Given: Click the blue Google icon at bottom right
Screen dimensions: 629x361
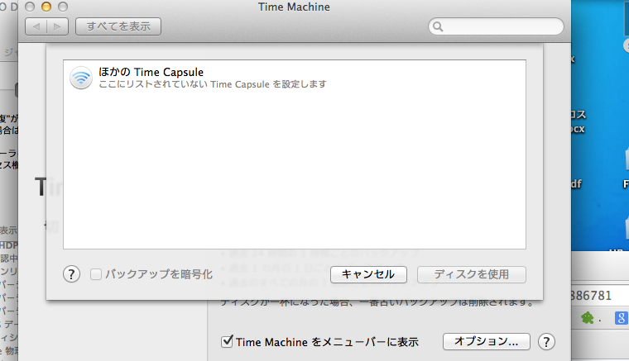Looking at the screenshot, I should click(620, 317).
